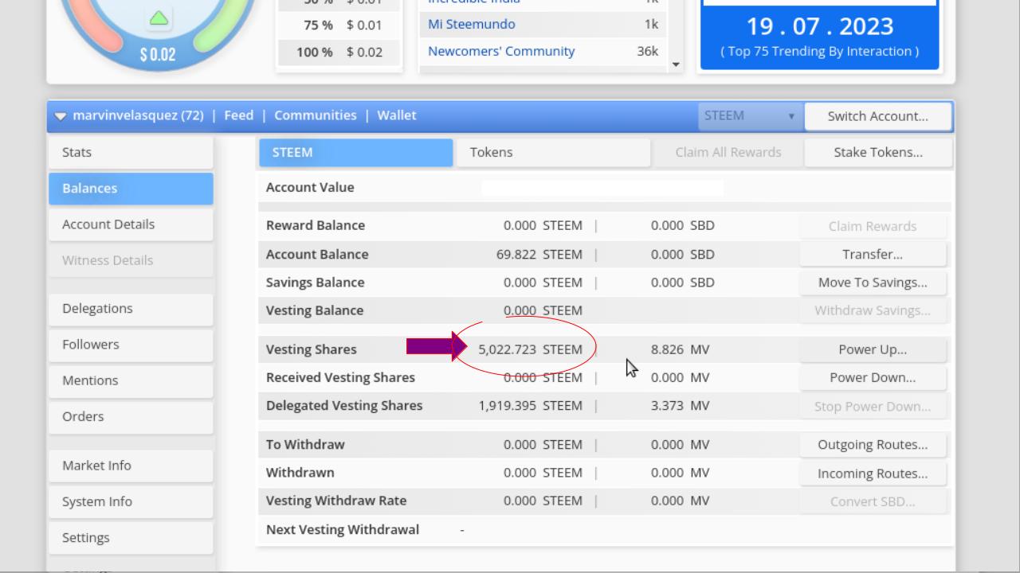Go to Followers in the sidebar
This screenshot has height=573, width=1020.
coord(131,345)
